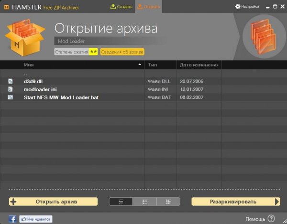The width and height of the screenshot is (287, 224).
Task: Click date 12.01.2007
Action: coord(191,89)
